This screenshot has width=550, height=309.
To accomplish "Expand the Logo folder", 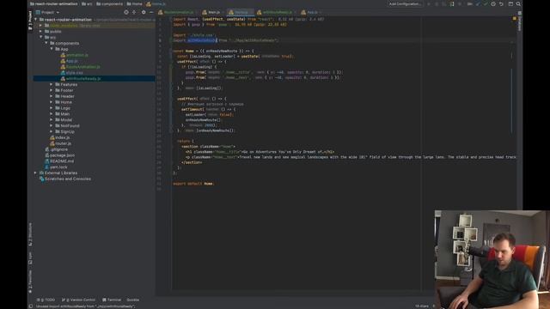I will 52,108.
